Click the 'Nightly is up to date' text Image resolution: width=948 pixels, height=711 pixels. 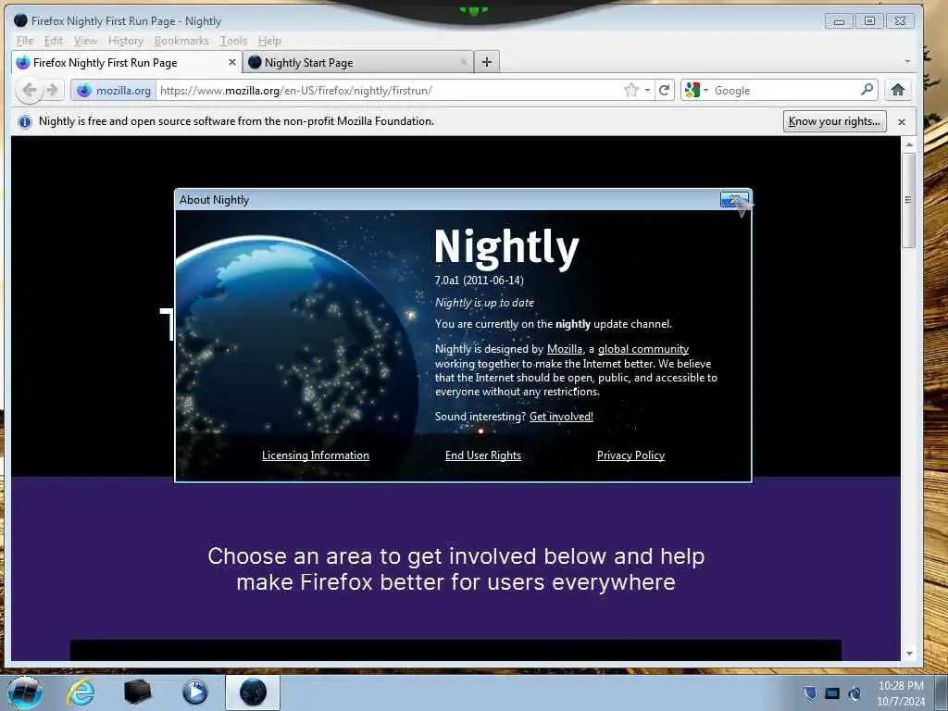(x=484, y=303)
